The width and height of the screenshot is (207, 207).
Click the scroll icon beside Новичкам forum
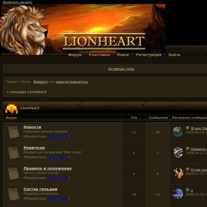pos(13,153)
